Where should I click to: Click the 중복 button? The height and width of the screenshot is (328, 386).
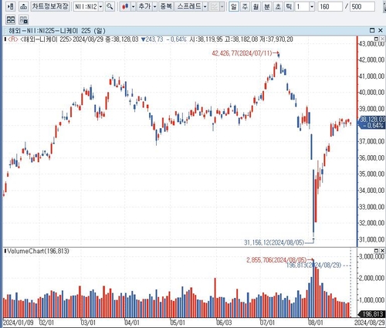pyautogui.click(x=166, y=6)
